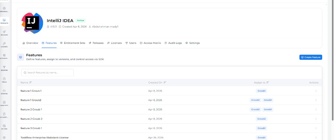Open actions menu for Taskflow-Enterprise-Stabdard-License

point(316,137)
